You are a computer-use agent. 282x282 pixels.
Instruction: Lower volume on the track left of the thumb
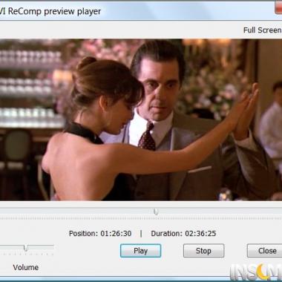click(12, 246)
